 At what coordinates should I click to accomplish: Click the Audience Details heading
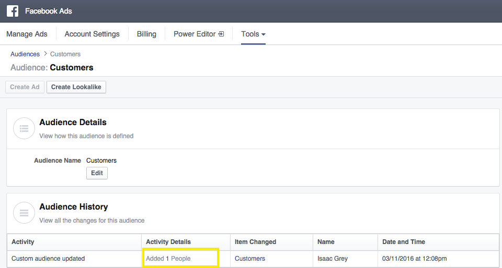(73, 122)
